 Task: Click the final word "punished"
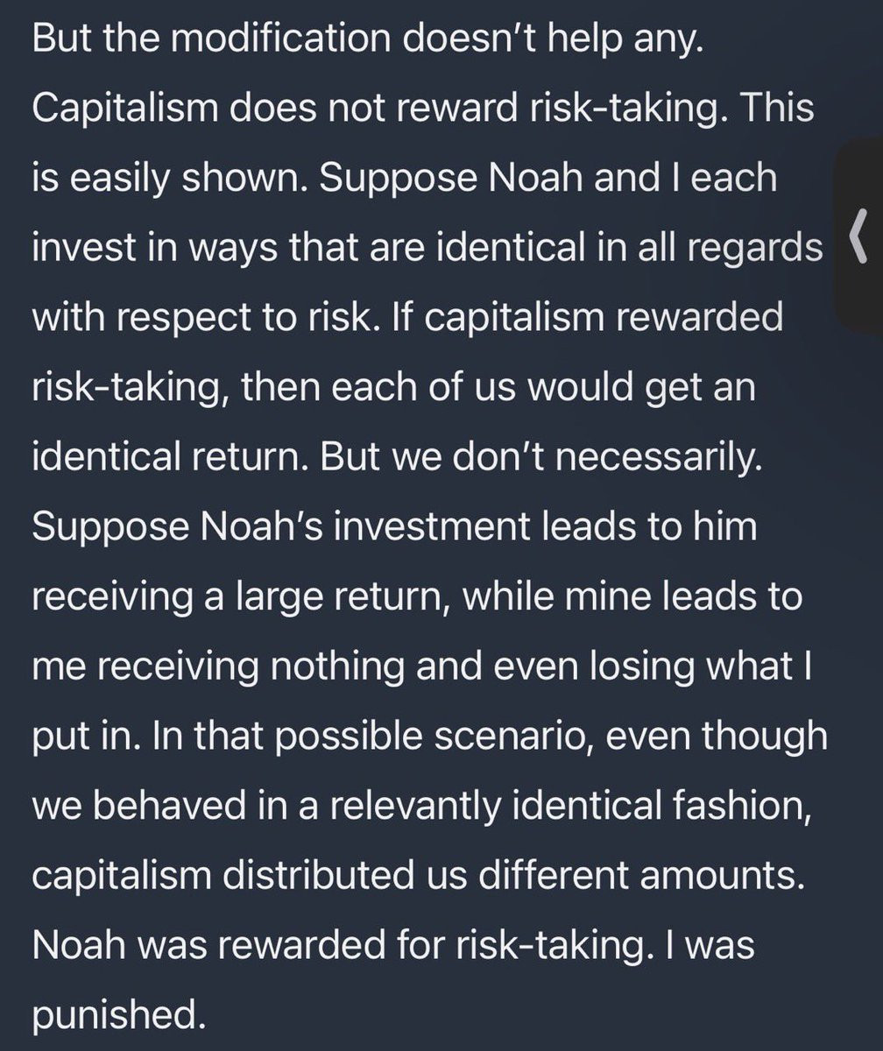tap(115, 1014)
